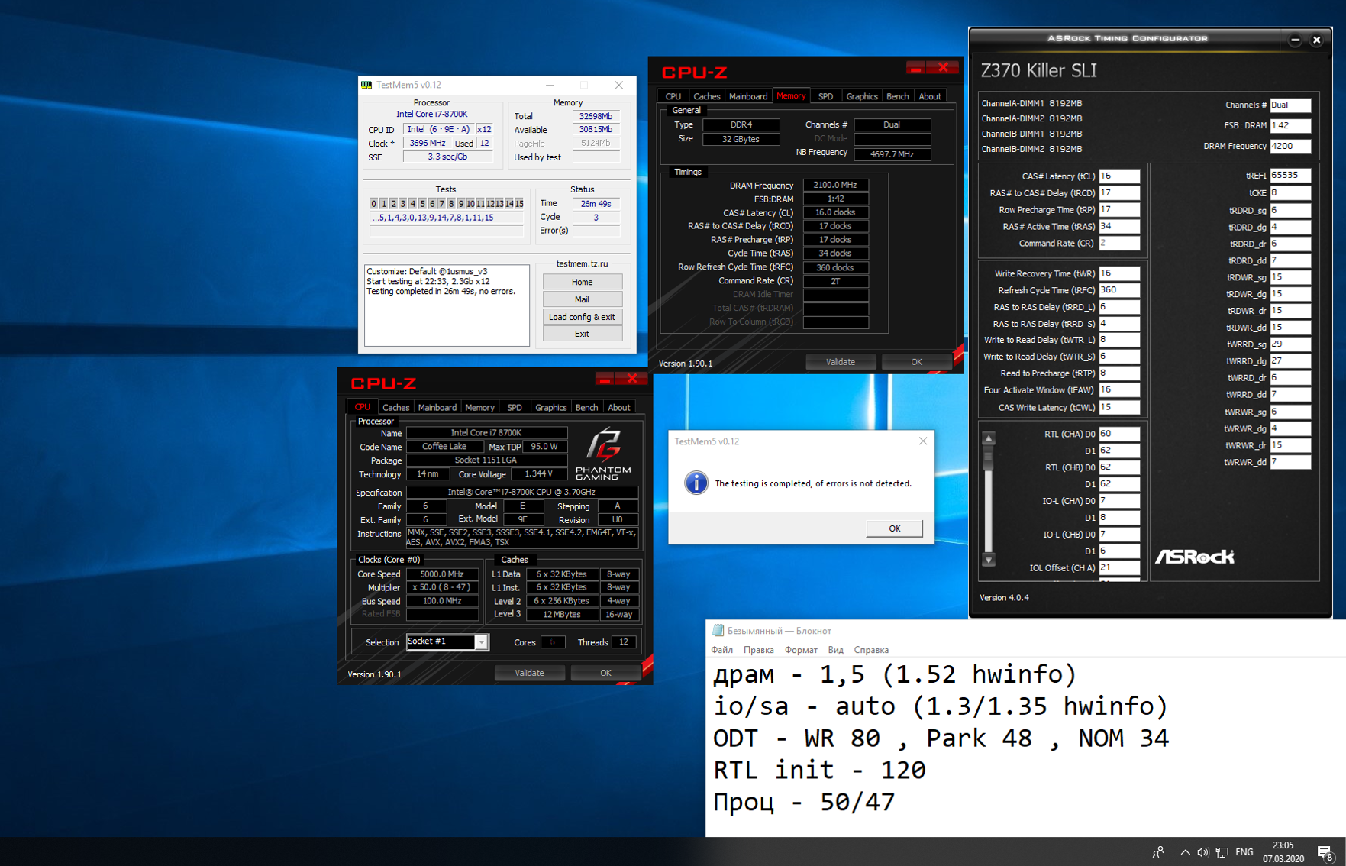Viewport: 1346px width, 866px height.
Task: Click the Four Activate Window (tFAW) field
Action: click(x=1119, y=390)
